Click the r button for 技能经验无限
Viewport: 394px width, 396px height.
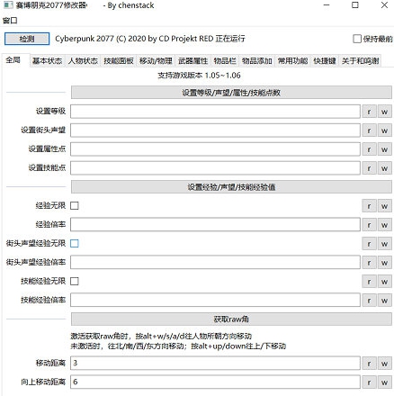(369, 282)
